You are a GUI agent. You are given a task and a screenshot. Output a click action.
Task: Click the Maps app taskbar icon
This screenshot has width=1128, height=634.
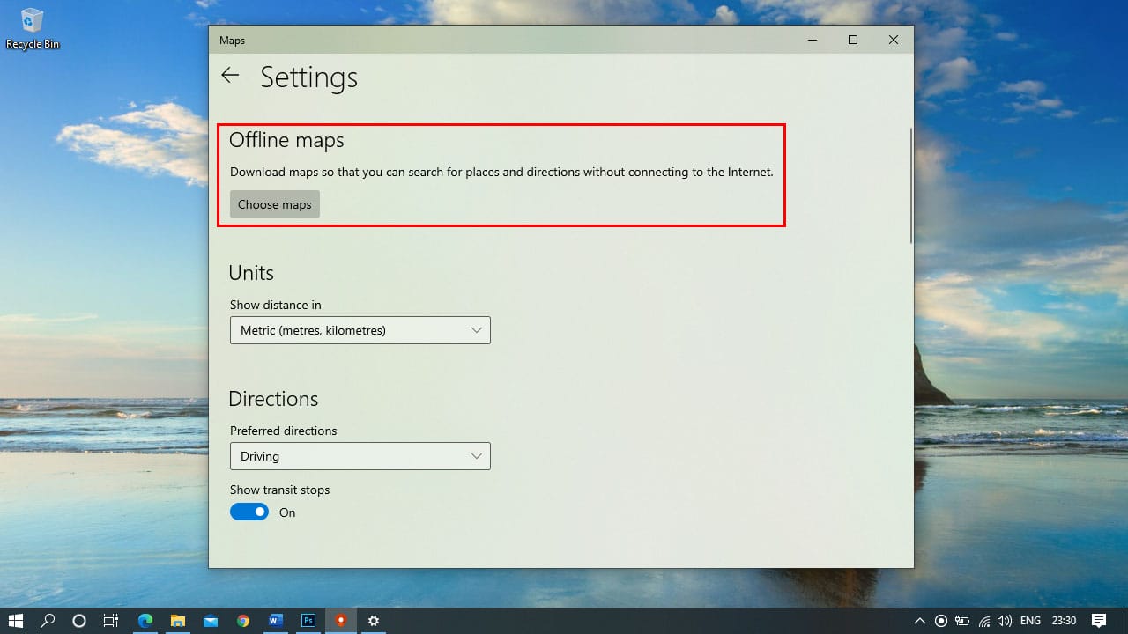click(341, 621)
